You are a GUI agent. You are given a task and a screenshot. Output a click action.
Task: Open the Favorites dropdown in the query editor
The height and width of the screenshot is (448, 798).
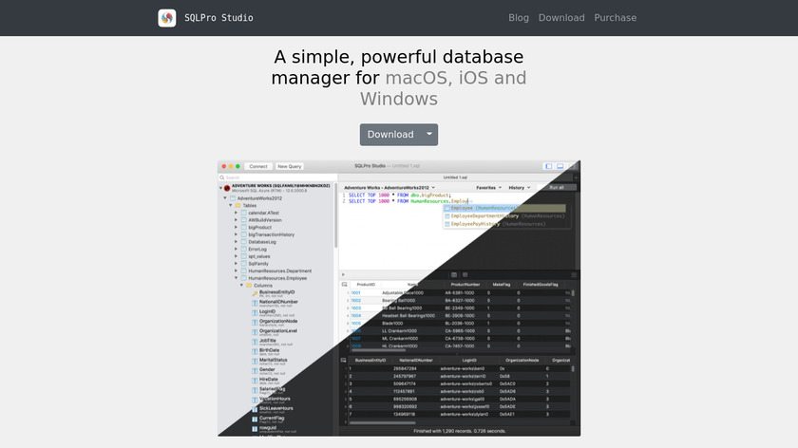[x=488, y=188]
